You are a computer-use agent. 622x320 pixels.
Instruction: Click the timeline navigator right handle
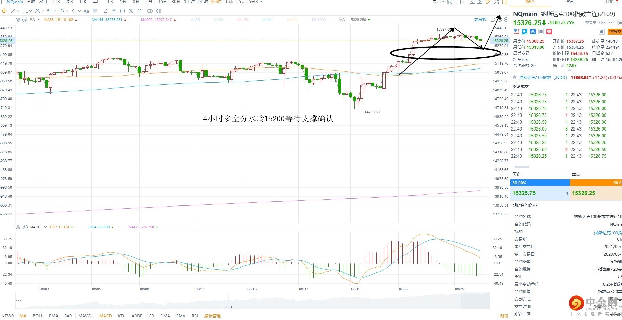click(x=488, y=301)
